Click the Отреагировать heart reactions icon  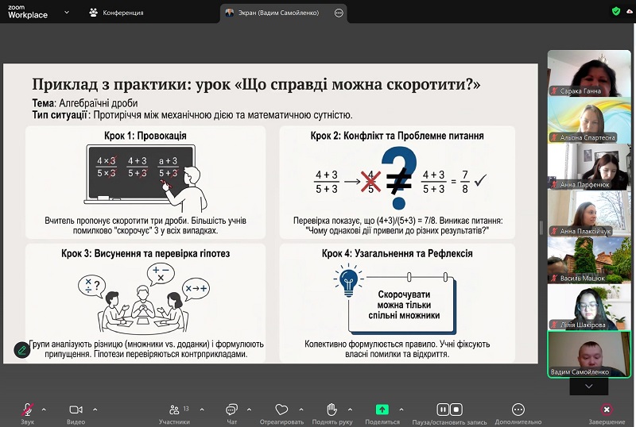click(280, 410)
